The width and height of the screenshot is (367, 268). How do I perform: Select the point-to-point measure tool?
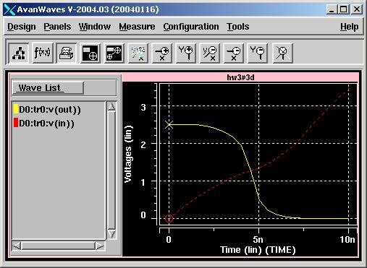point(114,53)
